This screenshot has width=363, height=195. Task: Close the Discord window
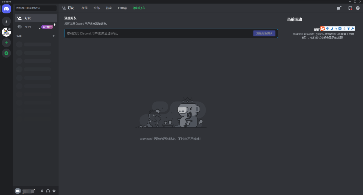tap(360, 2)
